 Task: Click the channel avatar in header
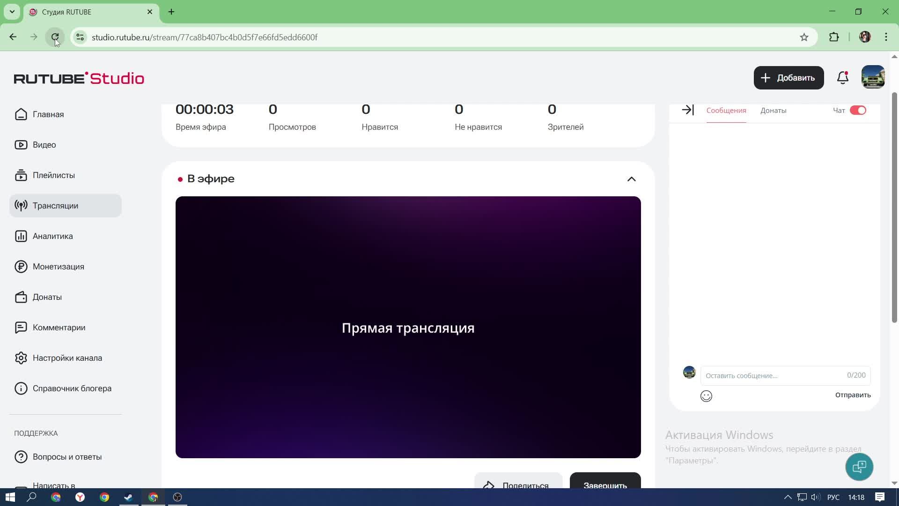click(873, 78)
